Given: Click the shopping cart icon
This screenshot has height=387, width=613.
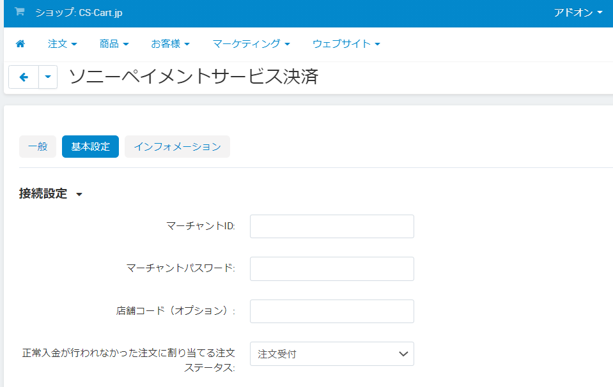Looking at the screenshot, I should coord(19,12).
